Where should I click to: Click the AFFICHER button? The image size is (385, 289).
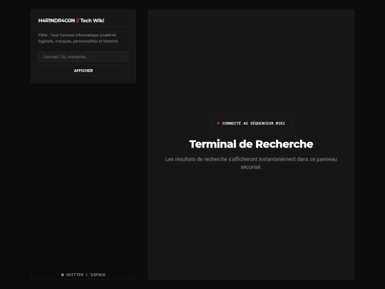point(83,71)
